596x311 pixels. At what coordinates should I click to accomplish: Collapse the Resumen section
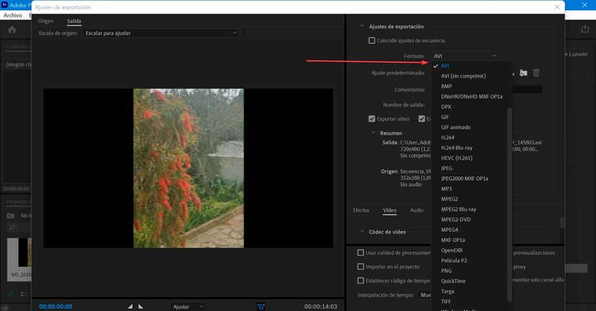pos(373,133)
